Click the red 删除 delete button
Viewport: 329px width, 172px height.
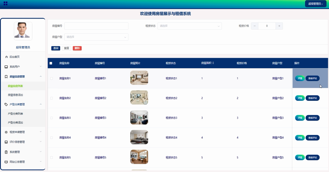[77, 48]
